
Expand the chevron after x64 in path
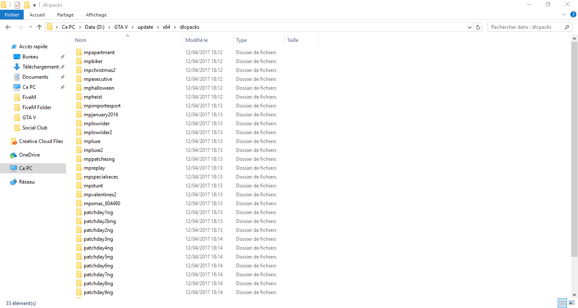(x=175, y=27)
